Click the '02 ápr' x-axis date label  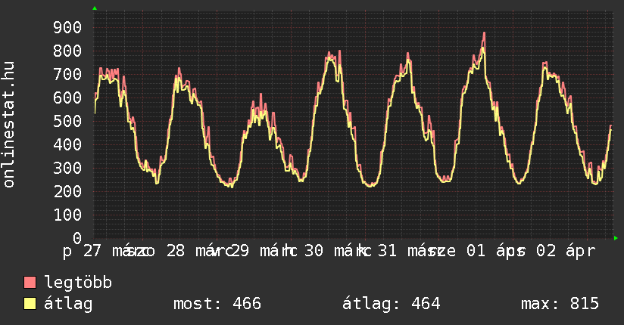pos(566,251)
